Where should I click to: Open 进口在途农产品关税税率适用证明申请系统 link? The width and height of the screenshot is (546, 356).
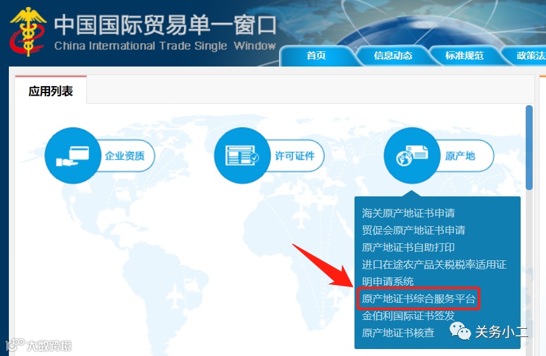pyautogui.click(x=434, y=273)
